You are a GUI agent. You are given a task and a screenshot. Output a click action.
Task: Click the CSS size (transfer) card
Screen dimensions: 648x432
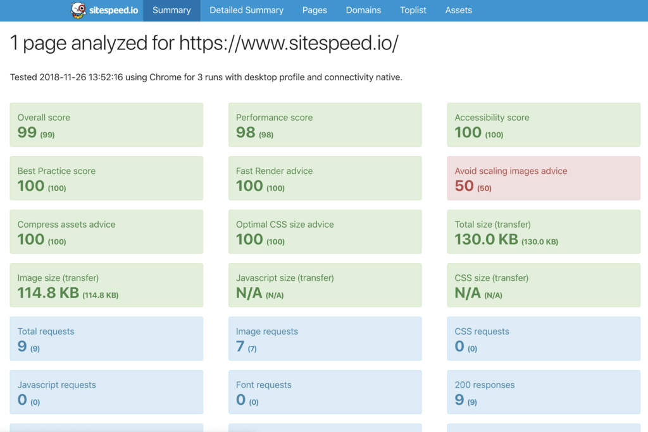(x=544, y=285)
